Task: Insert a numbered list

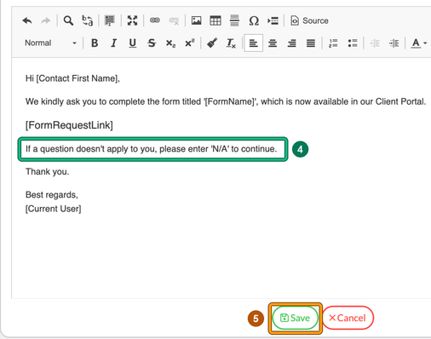Action: (333, 43)
